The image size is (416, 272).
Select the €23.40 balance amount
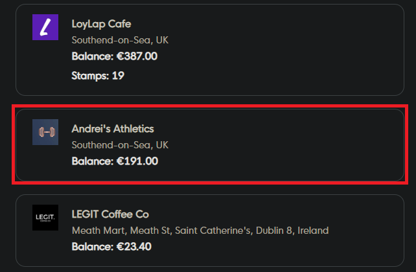134,246
